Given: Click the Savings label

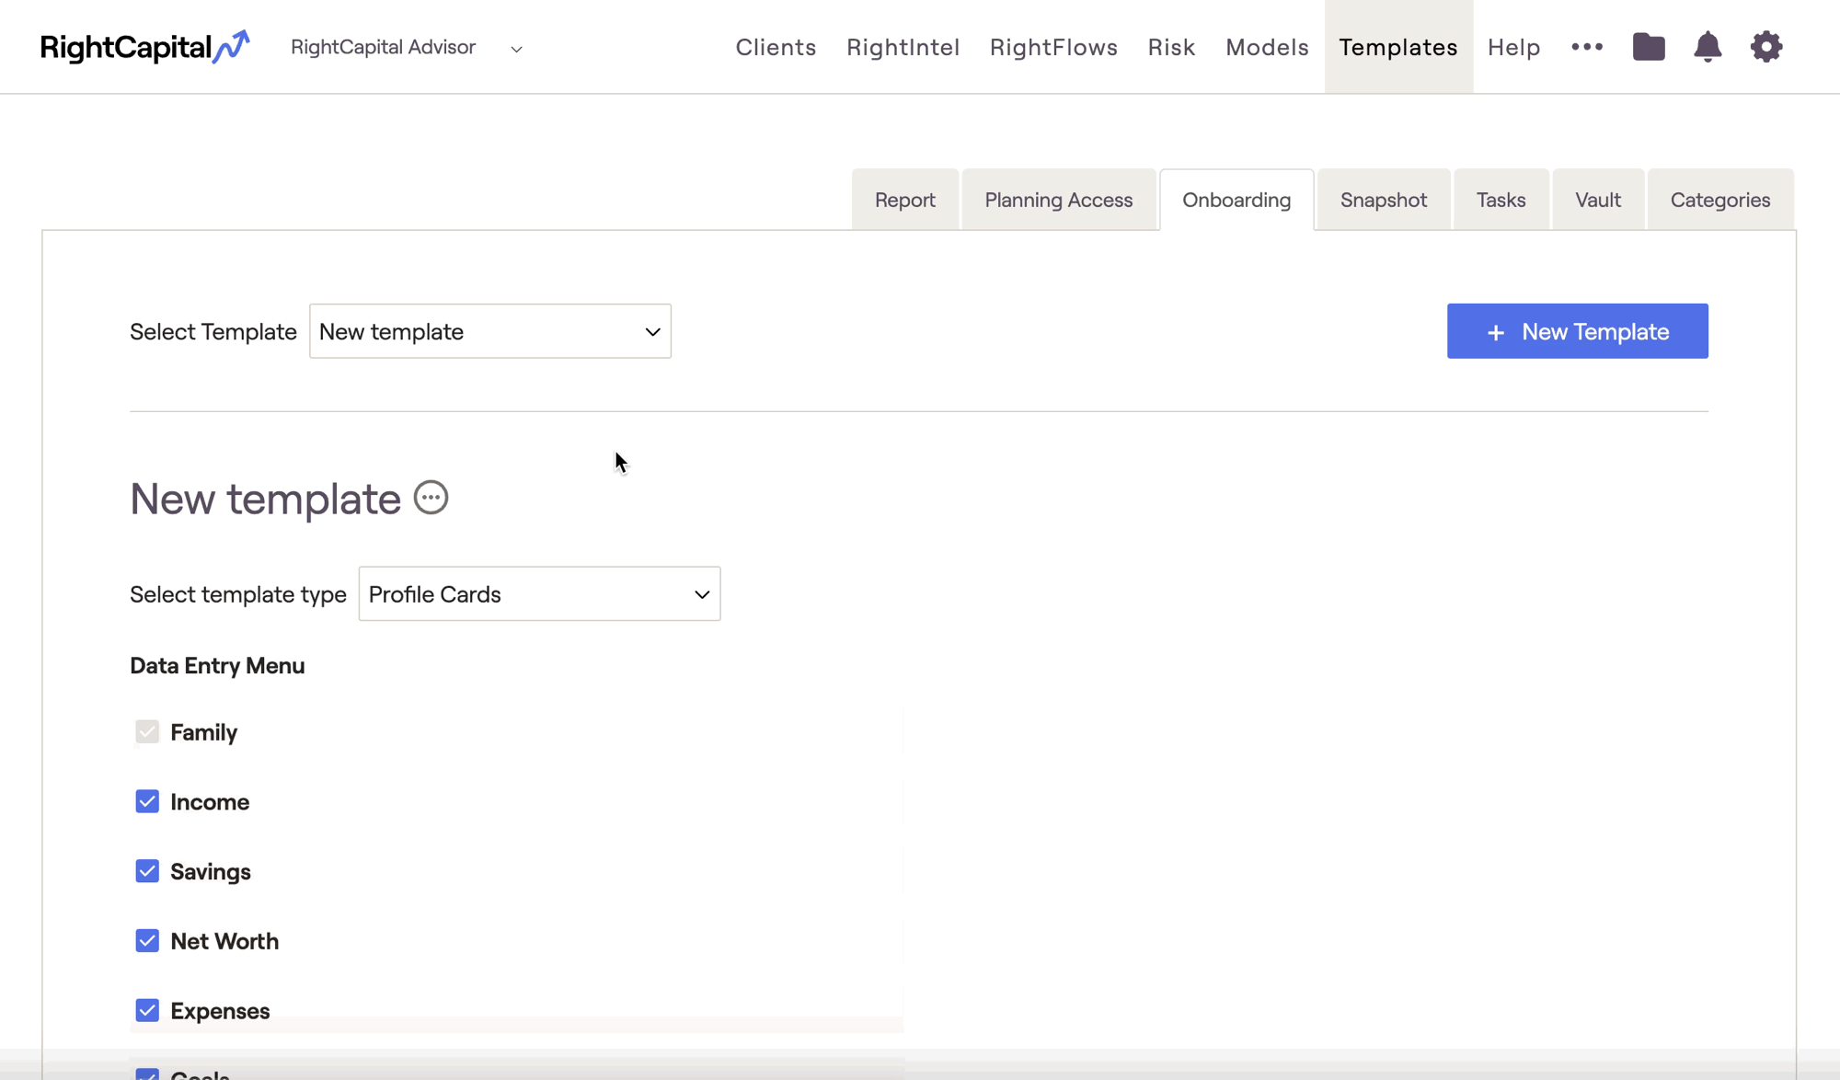Looking at the screenshot, I should point(211,872).
